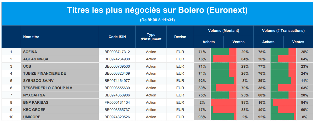Click the "Code ISIN" column header
Image resolution: width=315 pixels, height=122 pixels.
point(117,37)
